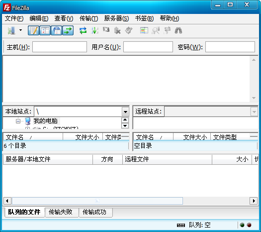The image size is (261, 232).
Task: Click the refresh file lists icon
Action: [83, 30]
